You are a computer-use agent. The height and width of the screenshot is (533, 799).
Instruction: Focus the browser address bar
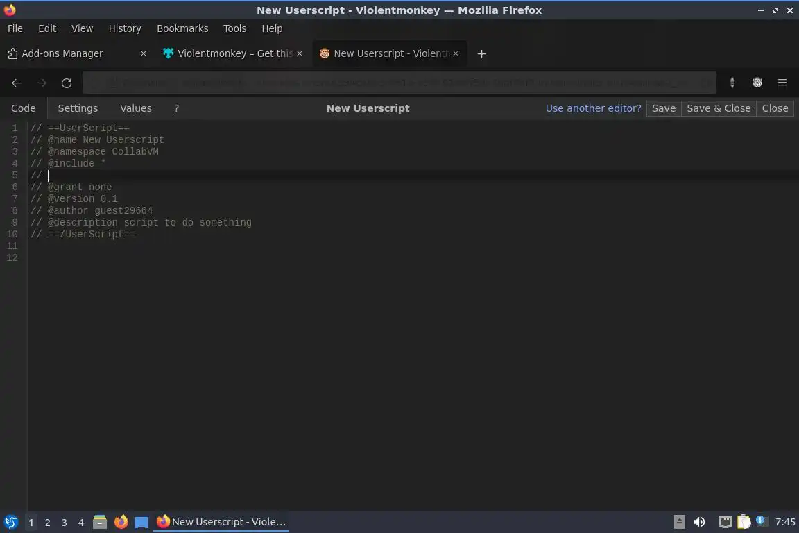(x=399, y=83)
